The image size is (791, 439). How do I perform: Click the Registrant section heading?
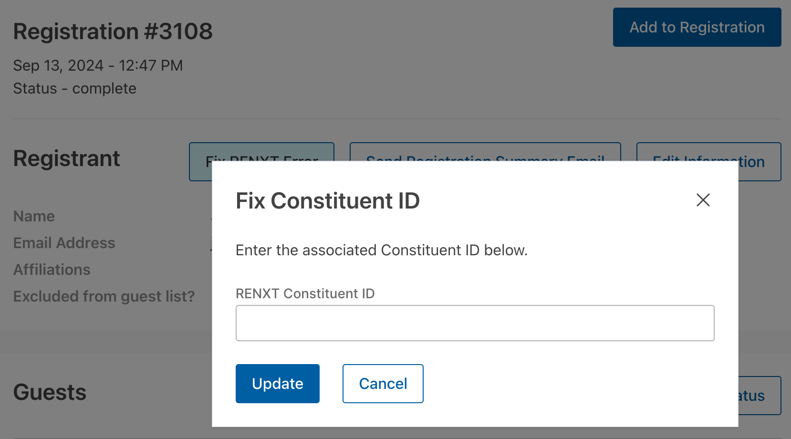coord(67,158)
